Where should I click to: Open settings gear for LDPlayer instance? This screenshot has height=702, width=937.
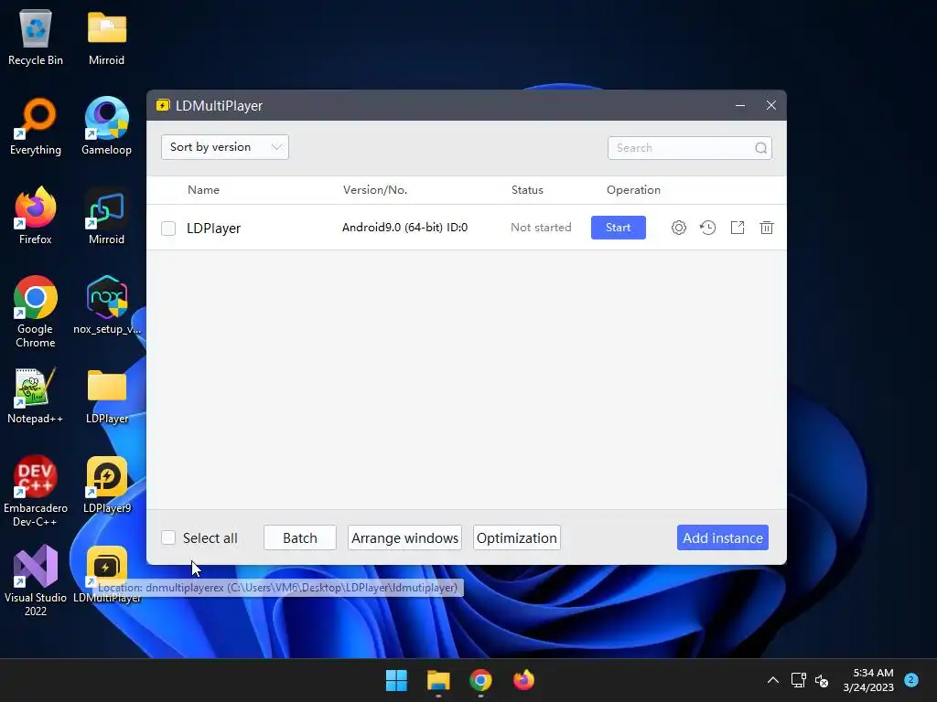[678, 228]
